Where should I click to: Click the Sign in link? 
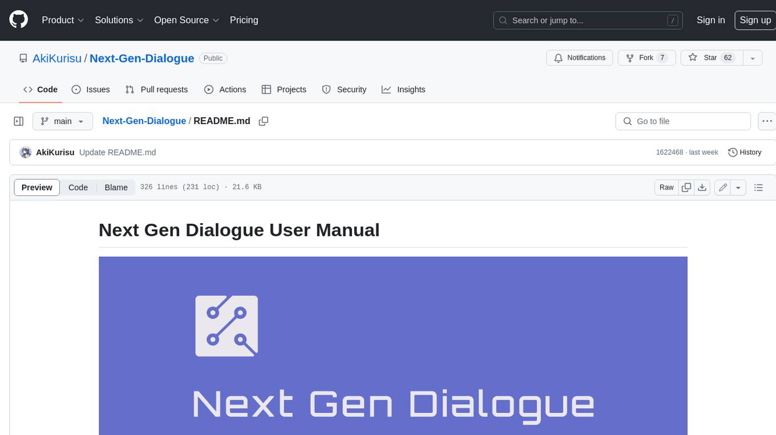(710, 20)
